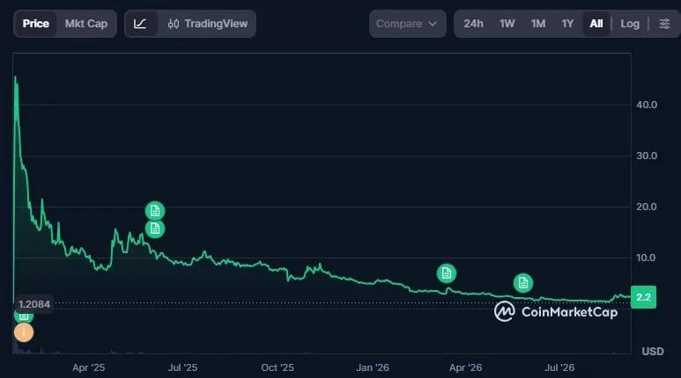Screen dimensions: 681x378
Task: Click the 2.2 current price label
Action: [x=643, y=297]
